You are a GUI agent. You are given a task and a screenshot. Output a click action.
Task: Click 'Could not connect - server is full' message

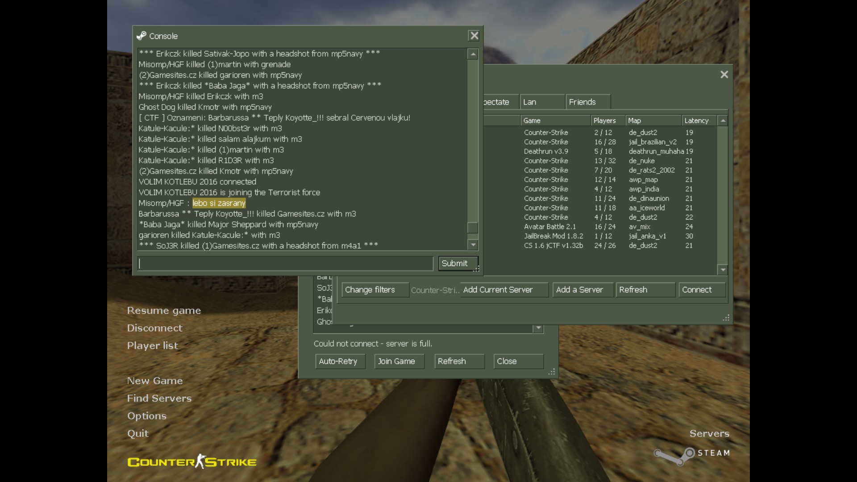(x=373, y=344)
